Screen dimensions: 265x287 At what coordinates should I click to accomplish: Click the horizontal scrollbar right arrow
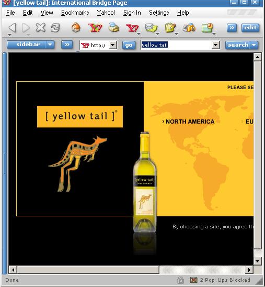click(249, 270)
